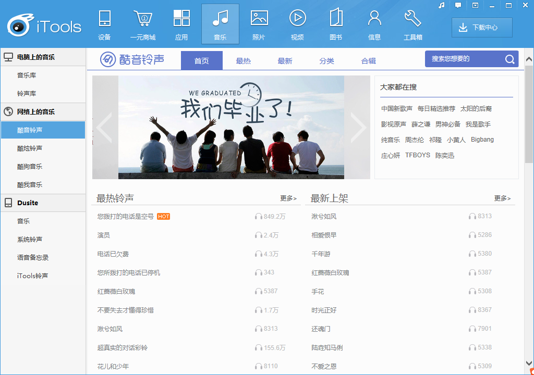Open the 我们毕业了 banner image

pos(231,127)
